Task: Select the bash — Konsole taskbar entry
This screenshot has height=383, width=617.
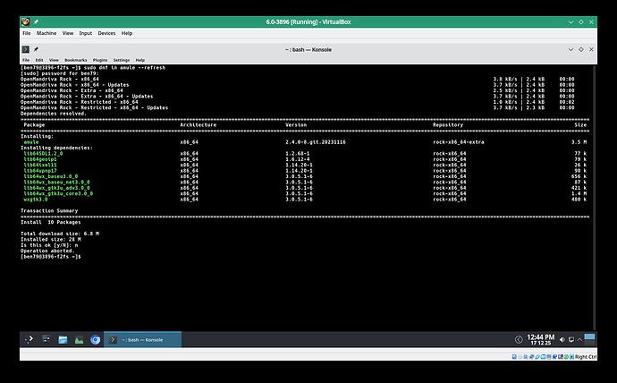Action: (x=143, y=340)
